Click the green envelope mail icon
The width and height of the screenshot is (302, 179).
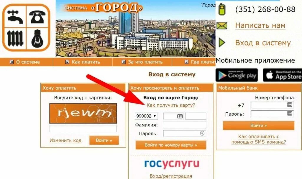(222, 26)
